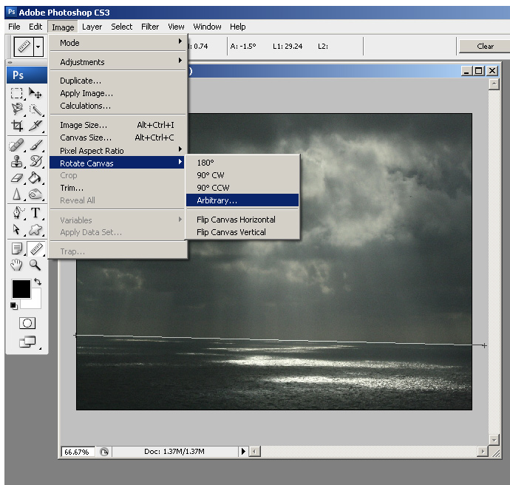Select the Clone Stamp tool

[x=16, y=161]
